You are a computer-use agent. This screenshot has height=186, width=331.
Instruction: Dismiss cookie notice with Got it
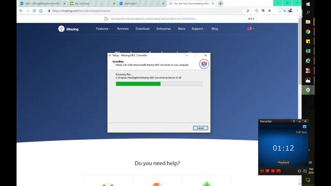pyautogui.click(x=251, y=19)
